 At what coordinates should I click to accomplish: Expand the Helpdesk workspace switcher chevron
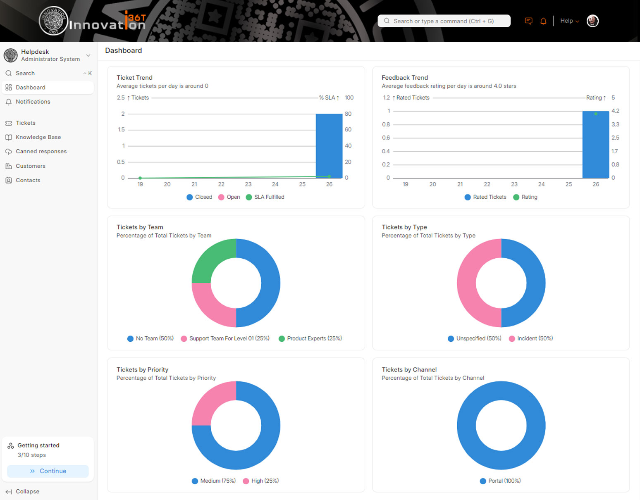click(x=88, y=55)
